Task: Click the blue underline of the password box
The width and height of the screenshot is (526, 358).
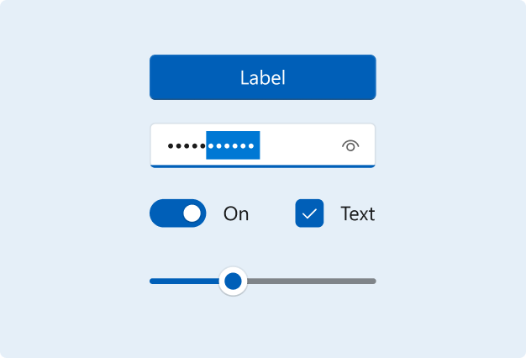Action: (263, 166)
